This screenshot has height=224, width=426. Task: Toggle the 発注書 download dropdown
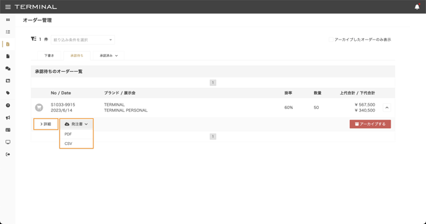[76, 124]
